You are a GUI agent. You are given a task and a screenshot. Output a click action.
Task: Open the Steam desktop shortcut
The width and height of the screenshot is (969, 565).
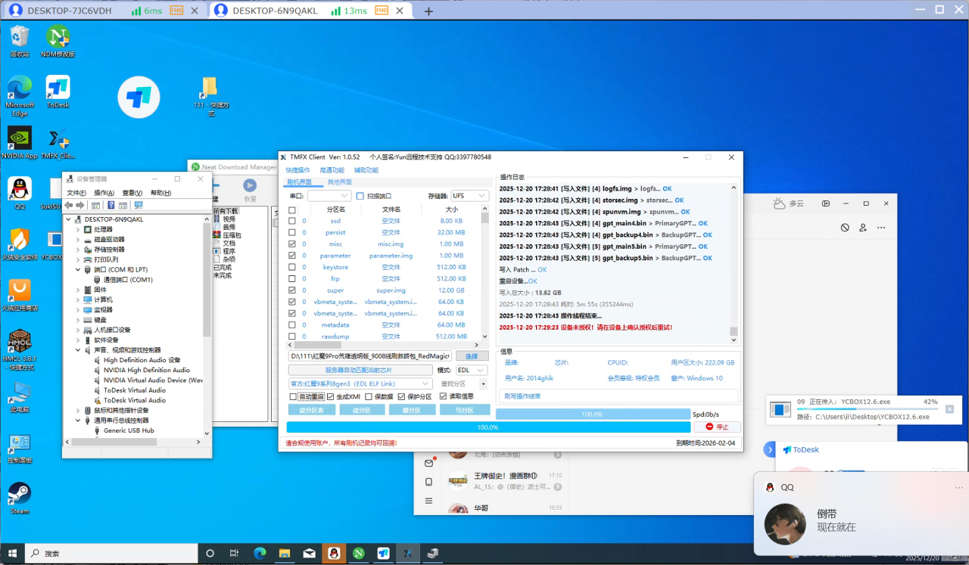coord(20,495)
